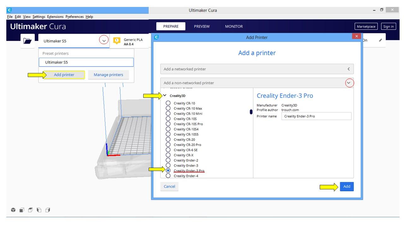
Task: Click the pencil edit icon in the print settings bar
Action: [381, 40]
